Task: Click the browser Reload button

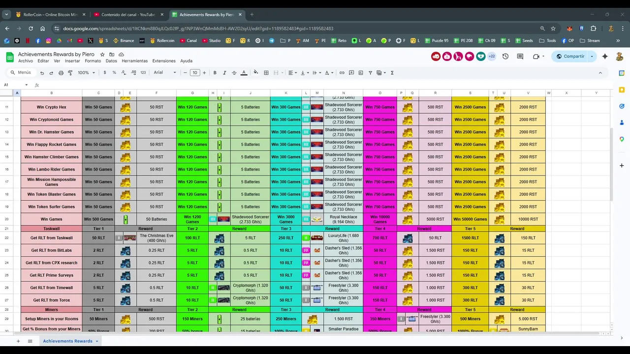Action: pos(30,29)
